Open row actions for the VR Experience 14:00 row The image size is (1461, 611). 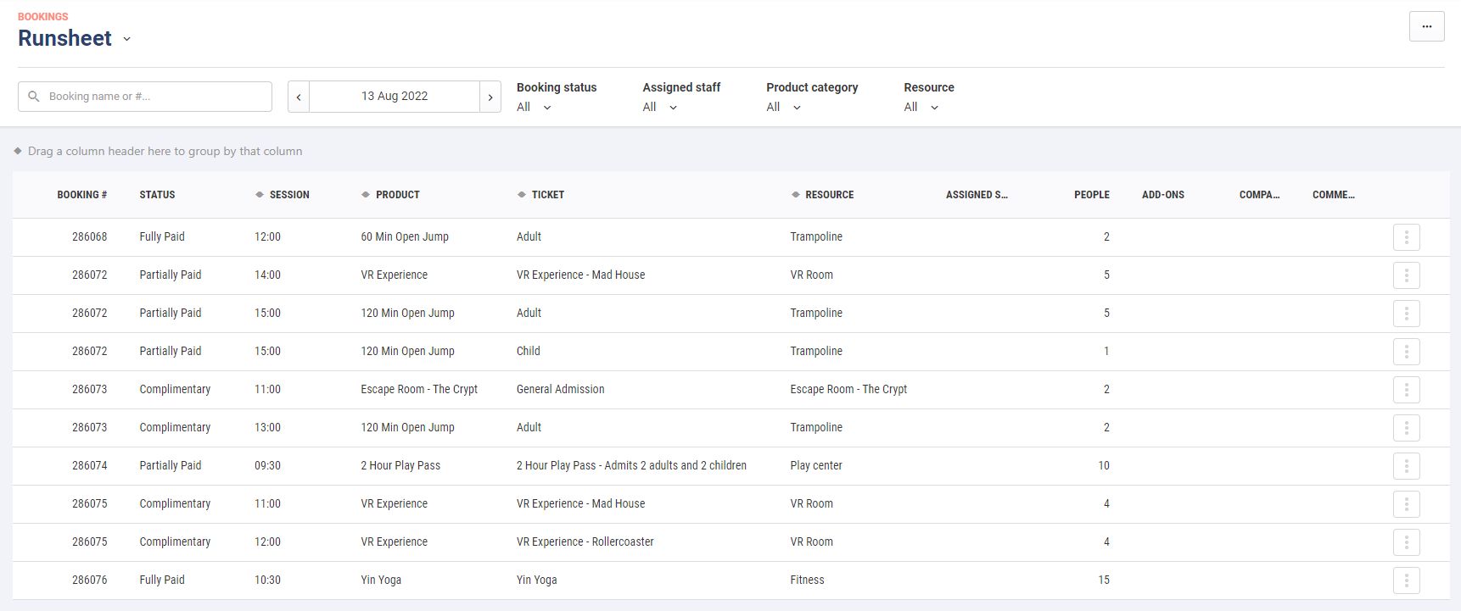(x=1406, y=275)
